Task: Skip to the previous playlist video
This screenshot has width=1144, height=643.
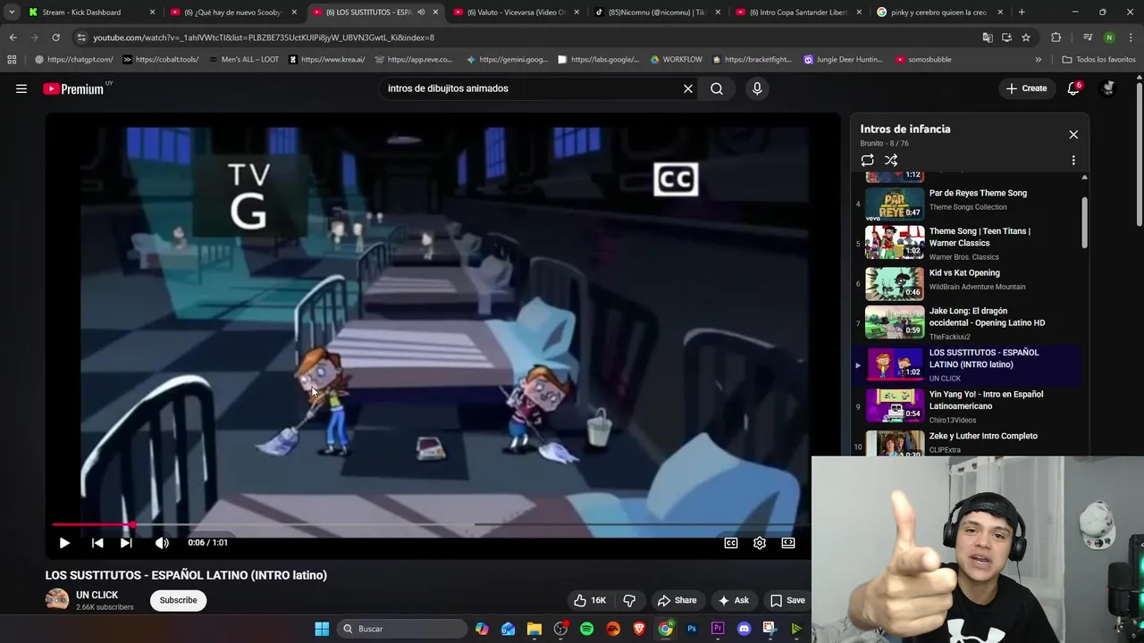Action: tap(97, 542)
